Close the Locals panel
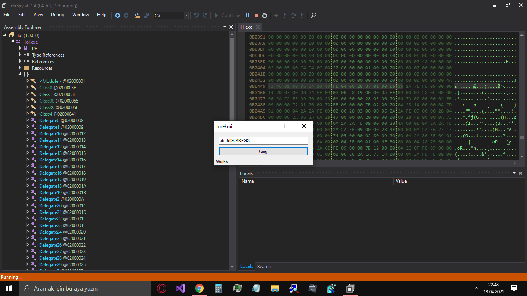 click(x=520, y=173)
